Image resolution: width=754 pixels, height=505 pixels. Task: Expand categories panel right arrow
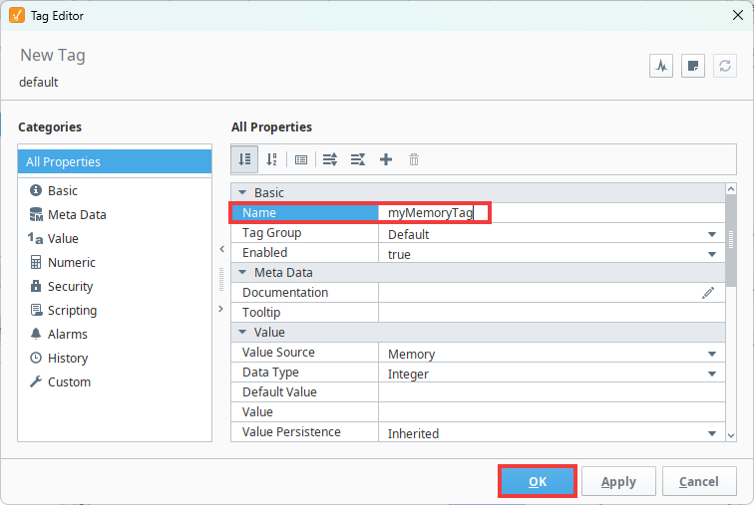(221, 309)
